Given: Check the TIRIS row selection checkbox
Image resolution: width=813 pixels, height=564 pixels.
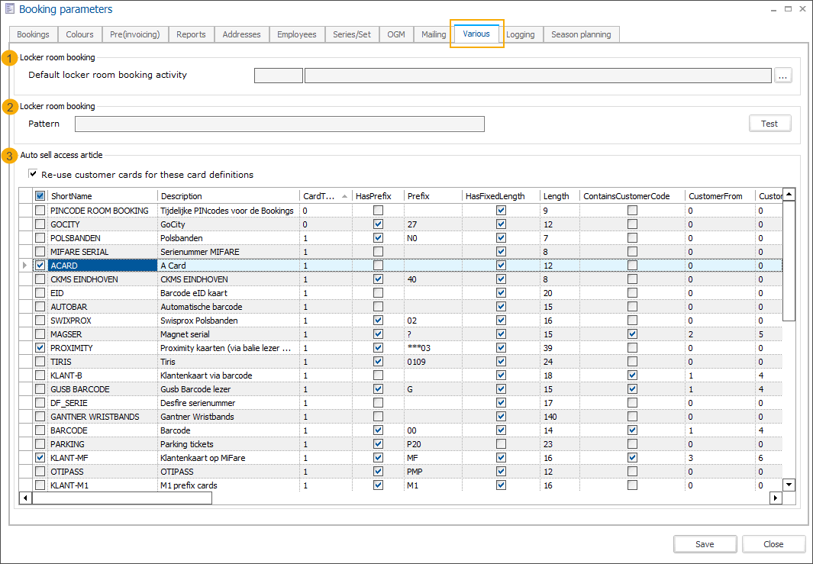Looking at the screenshot, I should tap(40, 362).
